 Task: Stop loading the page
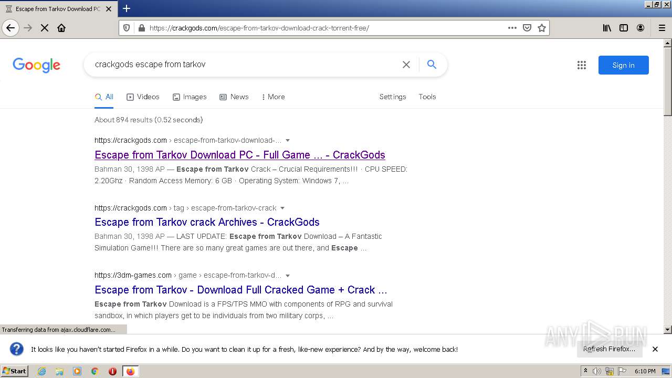coord(45,28)
